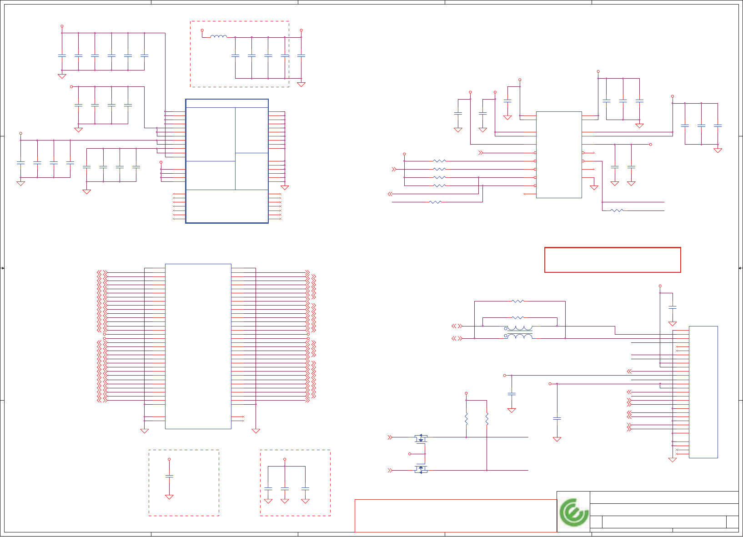The height and width of the screenshot is (537, 743).
Task: Click the green circular logo in title block
Action: point(573,512)
